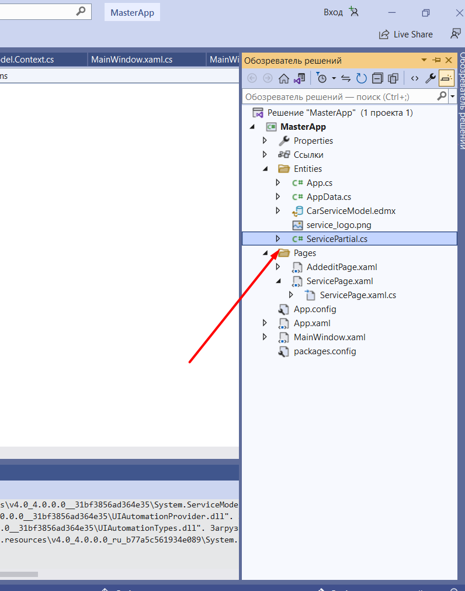Select App.xaml file

tap(312, 323)
